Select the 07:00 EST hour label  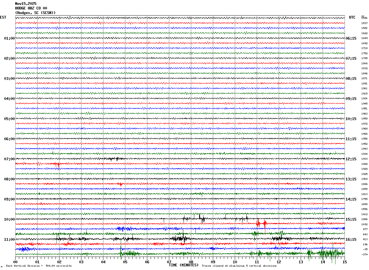[x=9, y=159]
